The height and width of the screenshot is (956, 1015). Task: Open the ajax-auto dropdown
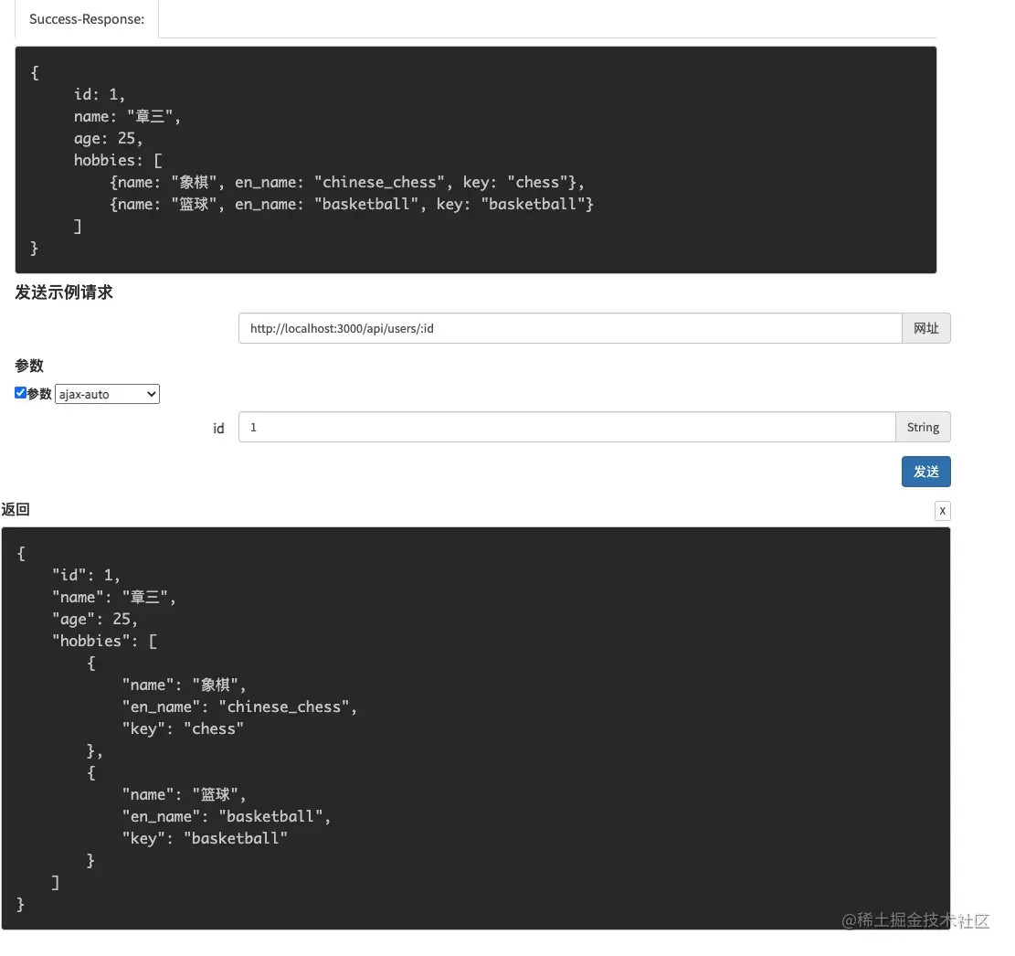click(108, 394)
